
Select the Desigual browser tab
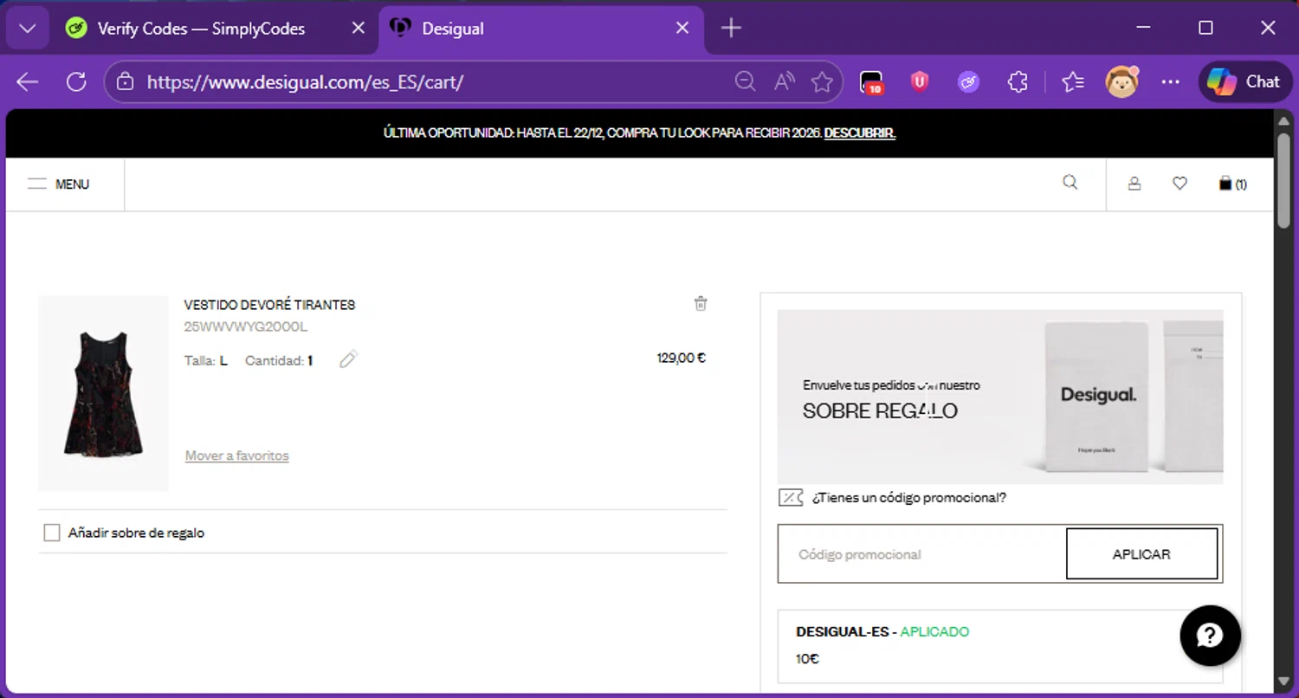[x=540, y=29]
